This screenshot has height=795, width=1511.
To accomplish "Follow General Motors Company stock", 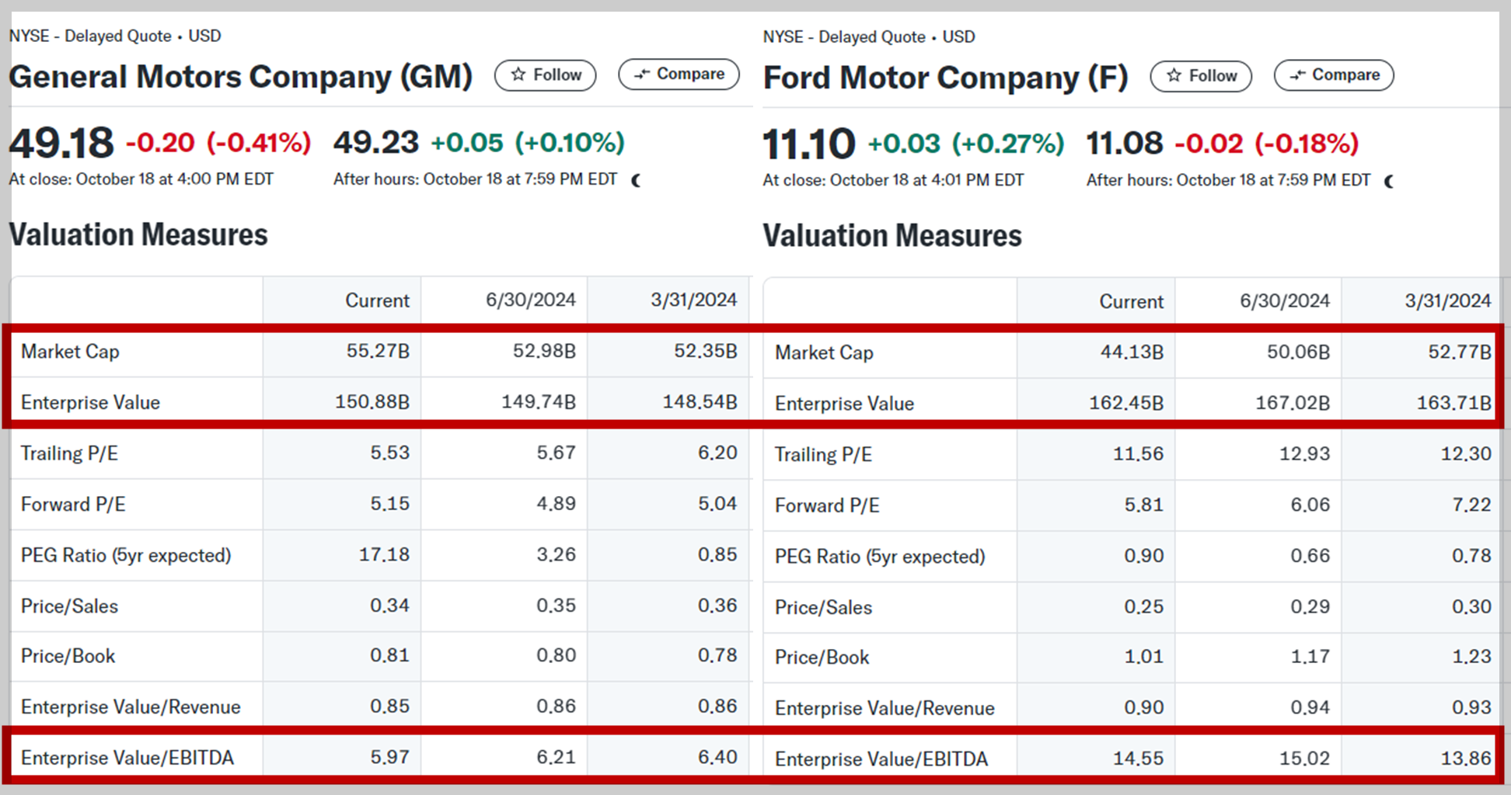I will [545, 75].
